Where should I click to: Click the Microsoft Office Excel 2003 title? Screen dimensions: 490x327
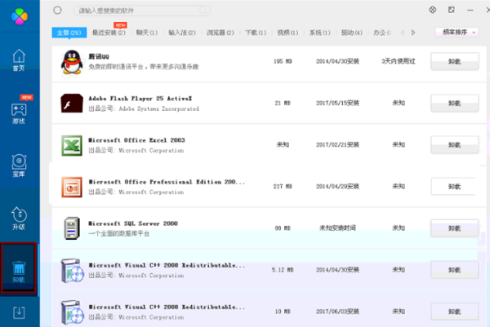[137, 140]
